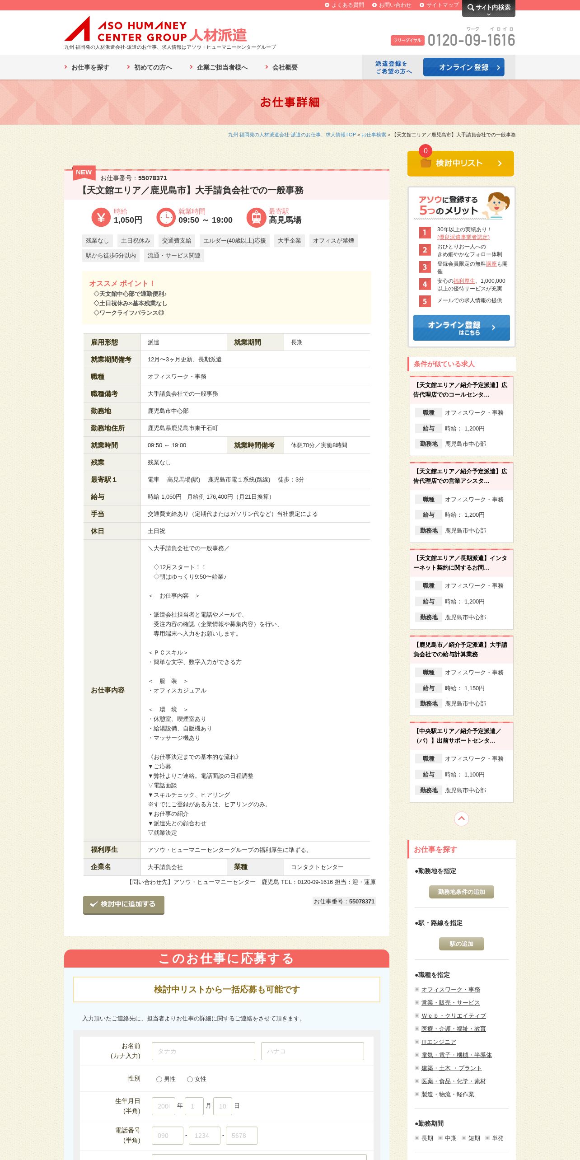This screenshot has height=1160, width=580.
Task: Open the 電気・電子・機械・半導体 link
Action: click(456, 1055)
